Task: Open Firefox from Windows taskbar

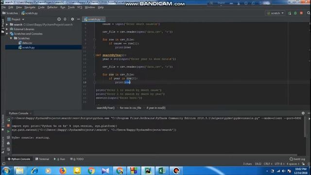Action: pyautogui.click(x=63, y=171)
